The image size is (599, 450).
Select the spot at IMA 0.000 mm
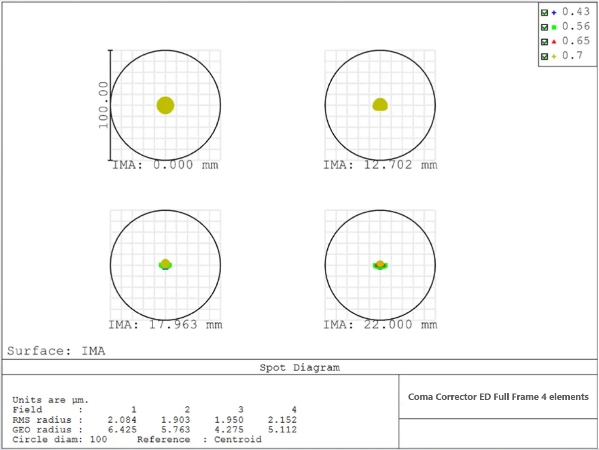[x=165, y=105]
